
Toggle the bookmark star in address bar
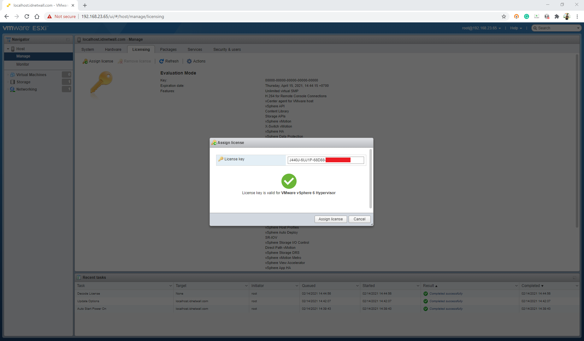click(x=504, y=16)
